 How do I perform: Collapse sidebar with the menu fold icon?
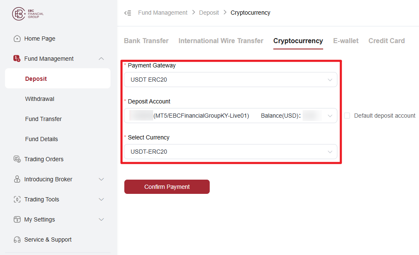[x=128, y=13]
